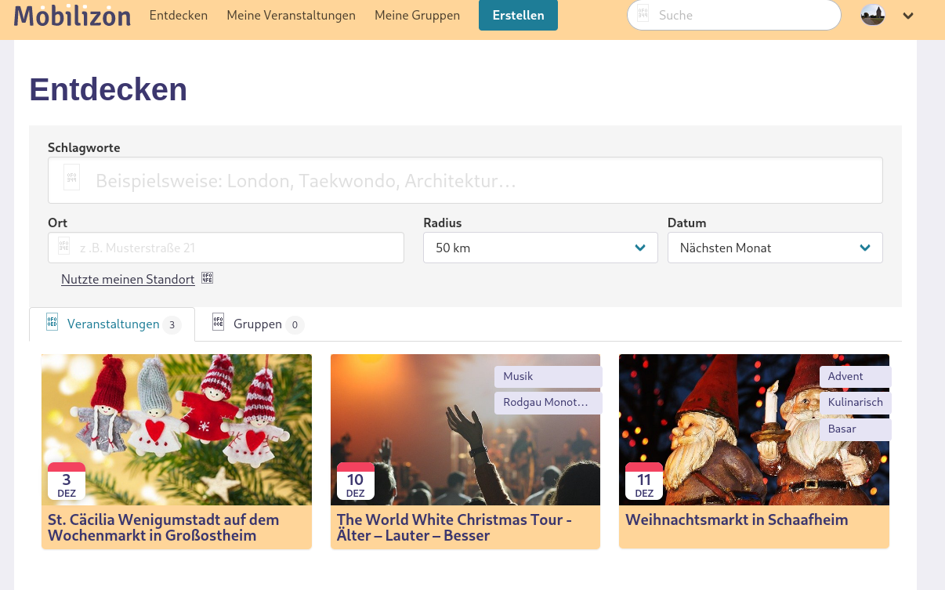Screen dimensions: 945x590
Task: Click the Weihnachtsmarkt in Schaafheim title
Action: 737,519
